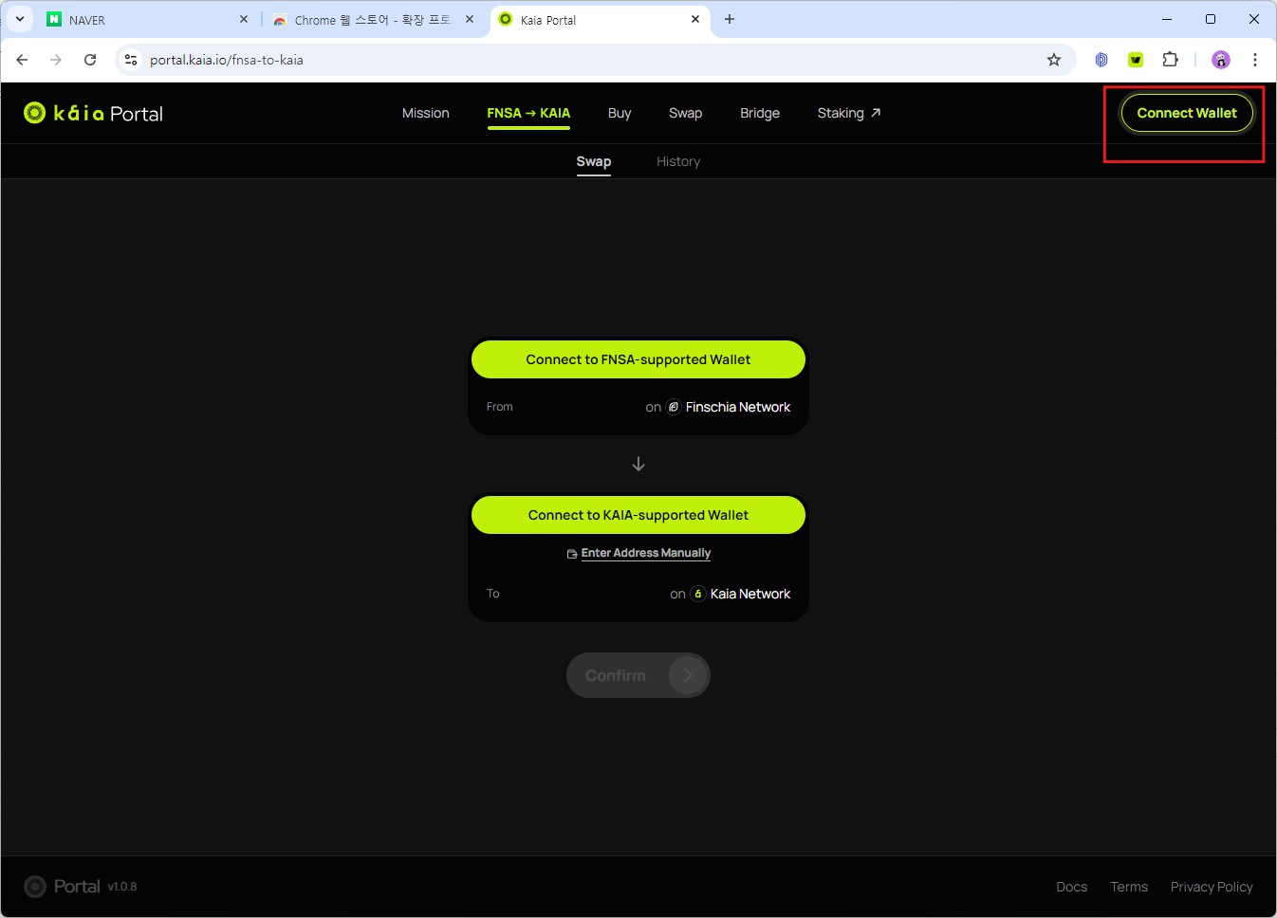Open the Swap item in top navigation

point(685,113)
